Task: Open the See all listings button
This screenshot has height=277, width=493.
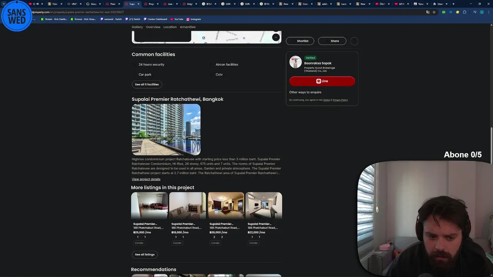Action: (145, 254)
